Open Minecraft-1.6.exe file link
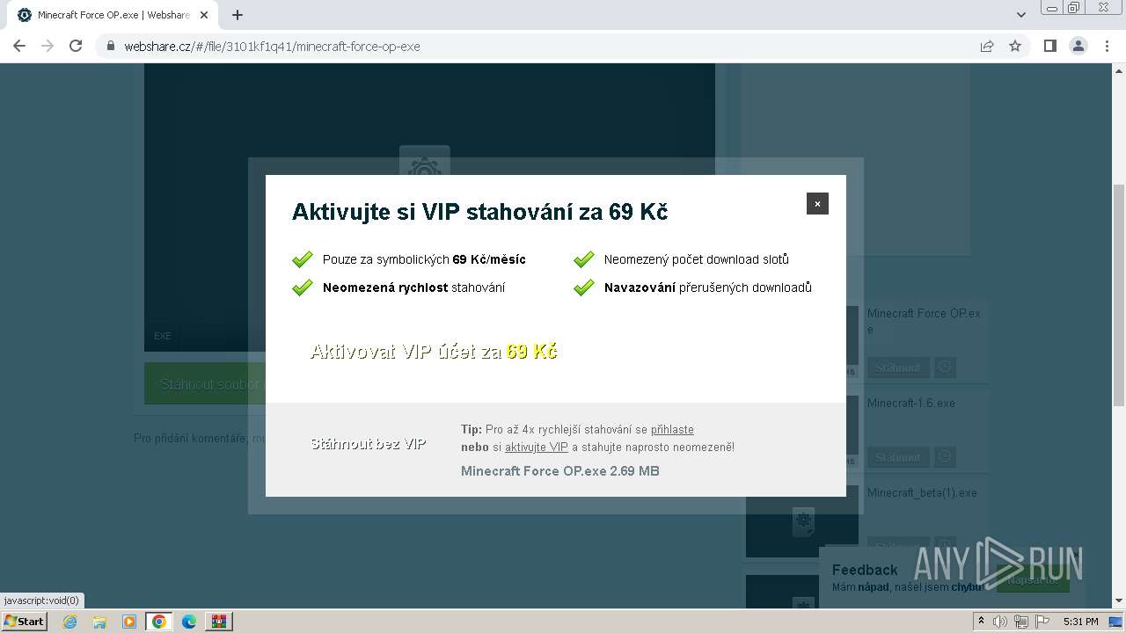Screen dimensions: 1126x633 coord(911,403)
